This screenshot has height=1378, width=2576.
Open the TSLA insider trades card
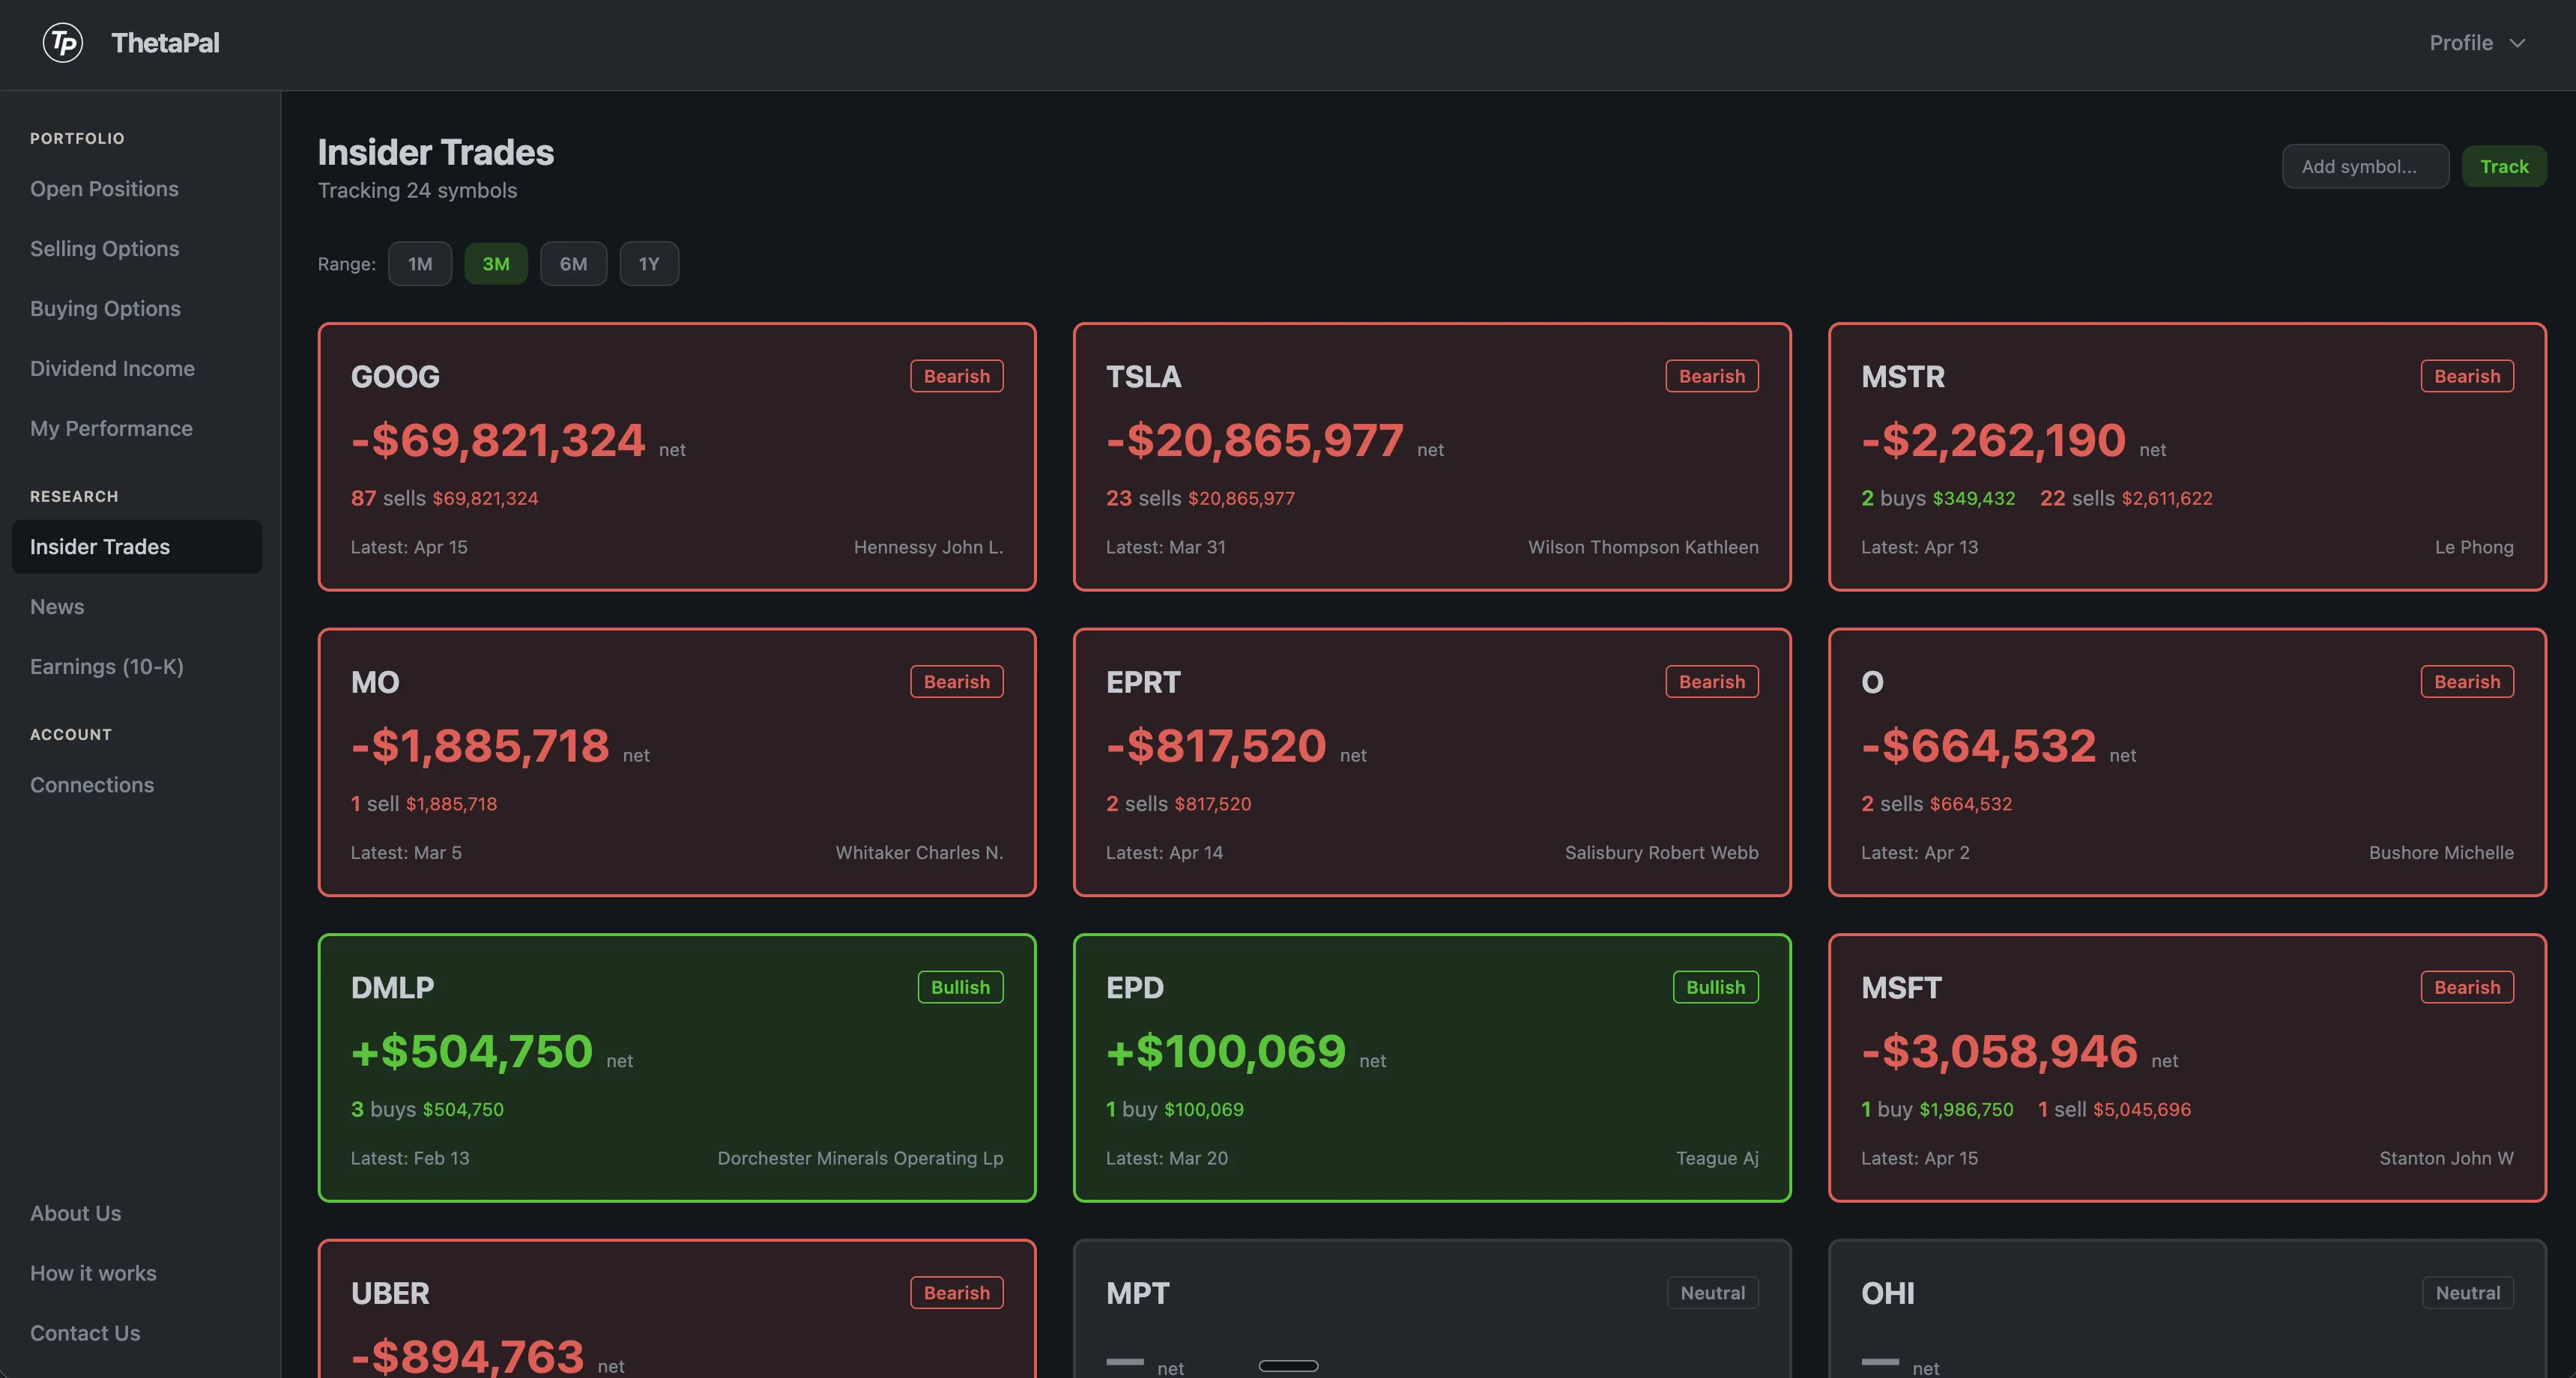pos(1432,457)
